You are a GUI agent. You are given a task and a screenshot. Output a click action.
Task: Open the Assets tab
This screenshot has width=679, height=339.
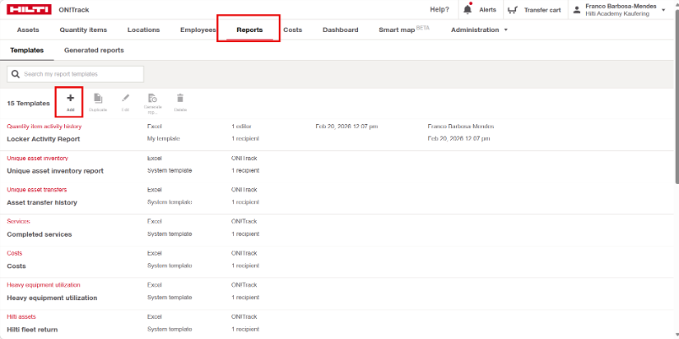pyautogui.click(x=28, y=30)
